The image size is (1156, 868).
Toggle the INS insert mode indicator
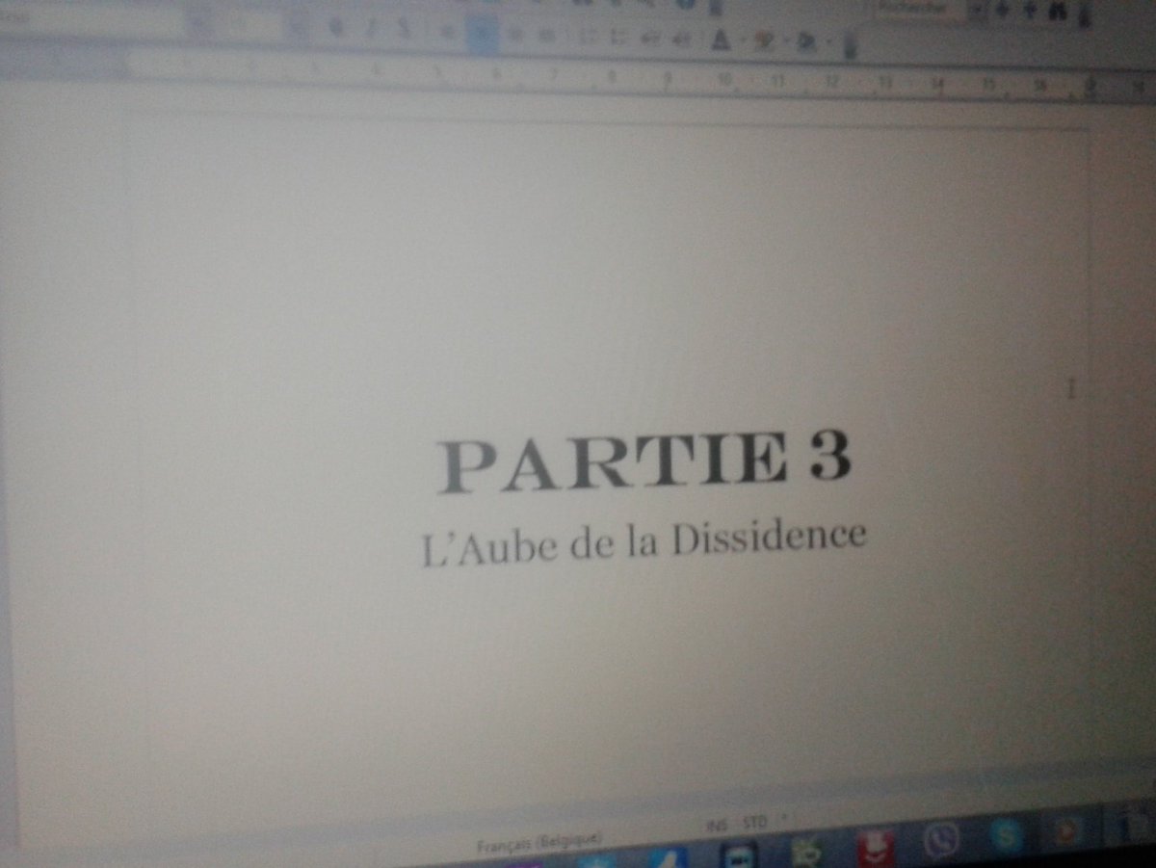coord(717,827)
